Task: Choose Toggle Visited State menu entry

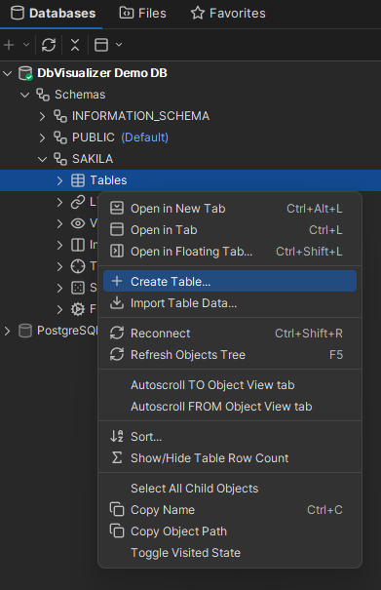Action: (x=230, y=553)
